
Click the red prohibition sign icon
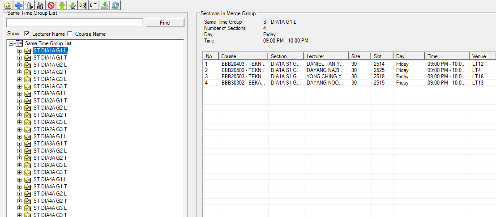coord(51,5)
